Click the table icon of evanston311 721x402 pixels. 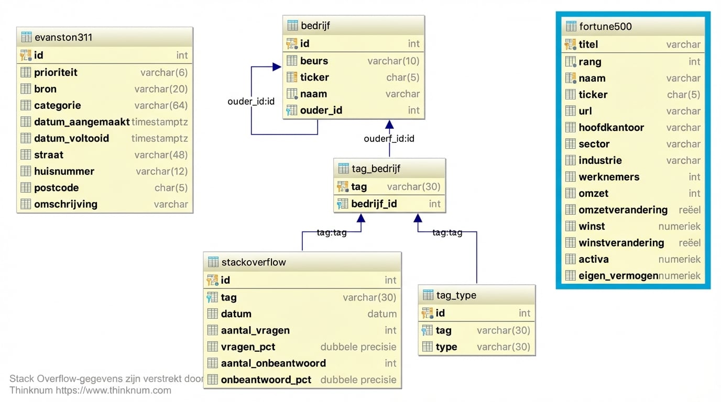[26, 37]
